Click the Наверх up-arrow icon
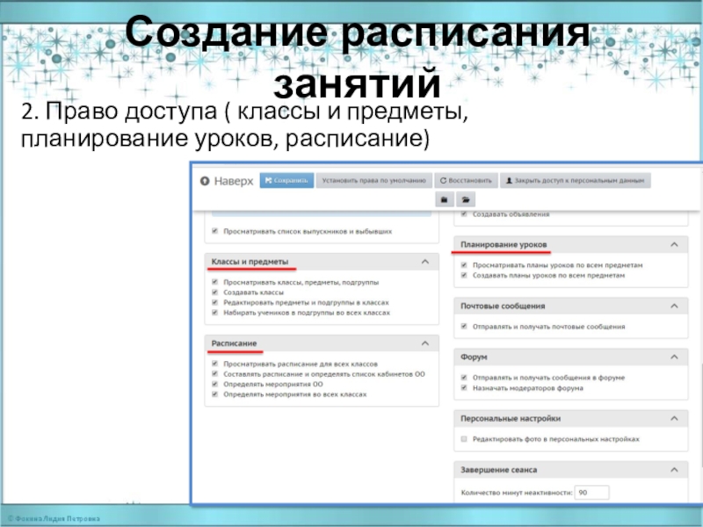 point(205,181)
